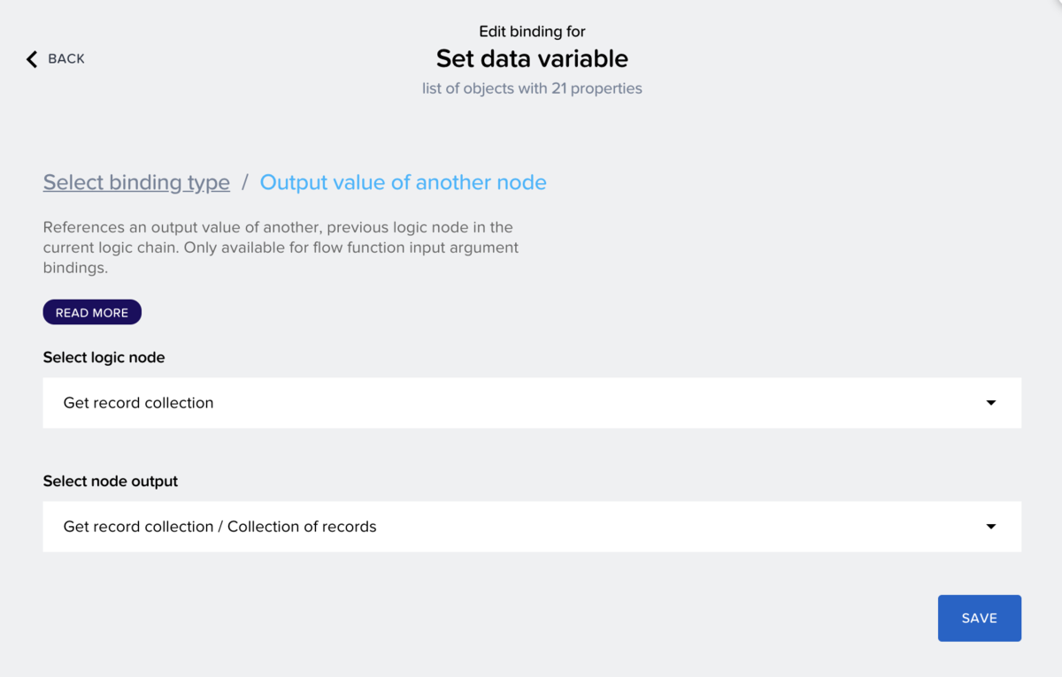The width and height of the screenshot is (1062, 677).
Task: Click the Edit binding for caption
Action: 532,32
